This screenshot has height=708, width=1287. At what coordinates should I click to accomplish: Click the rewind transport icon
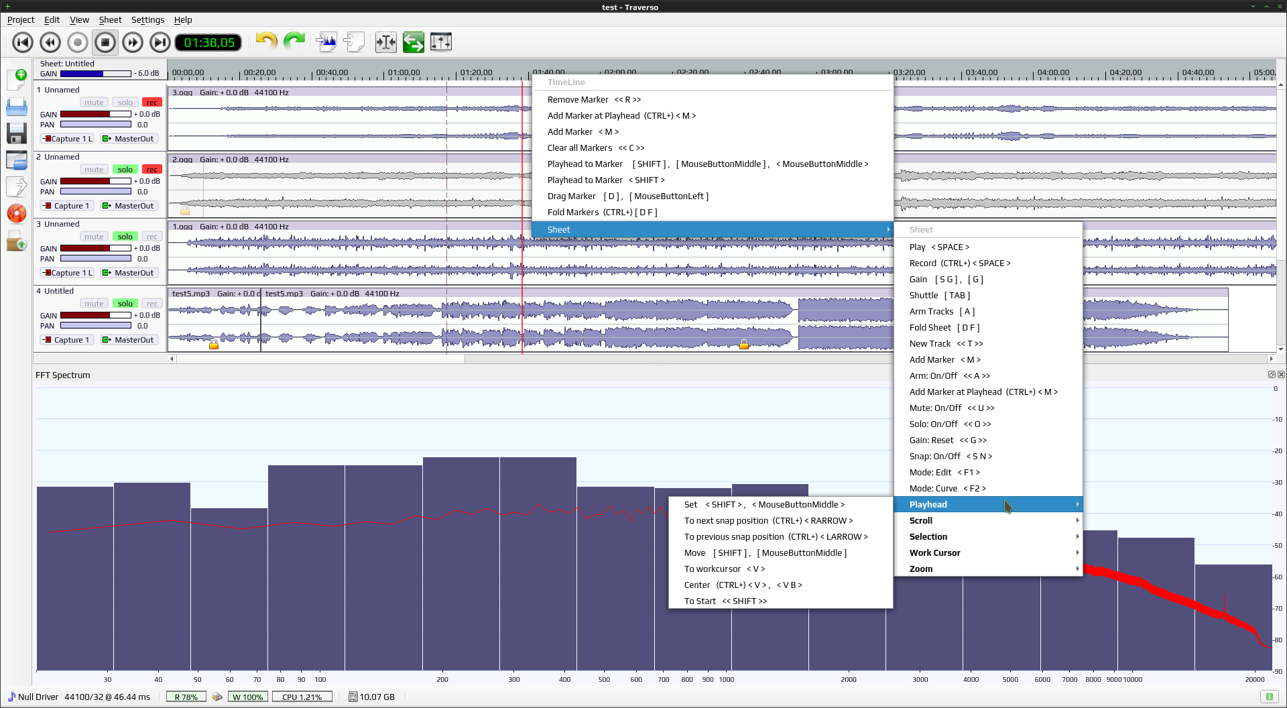pyautogui.click(x=50, y=42)
